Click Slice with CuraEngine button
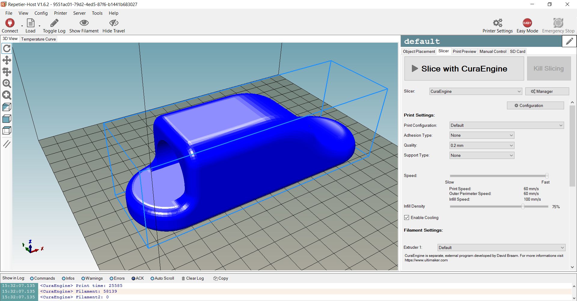Viewport: 577px width, 301px height. [x=464, y=68]
